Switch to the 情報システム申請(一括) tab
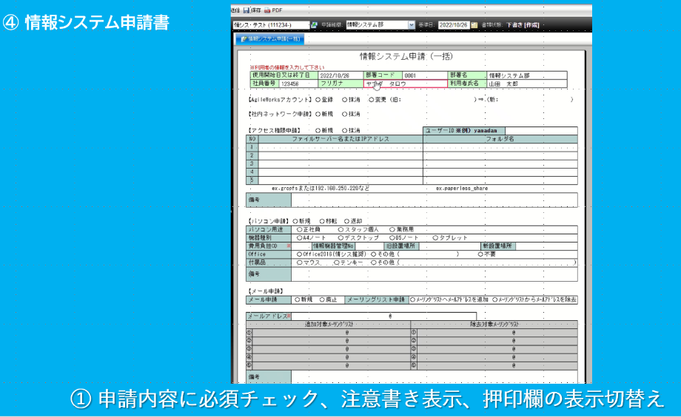 click(x=270, y=39)
